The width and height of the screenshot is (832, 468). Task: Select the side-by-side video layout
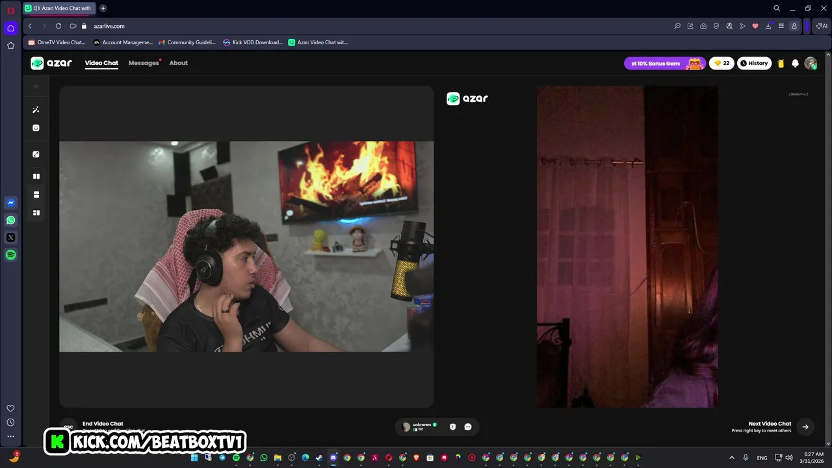(36, 176)
